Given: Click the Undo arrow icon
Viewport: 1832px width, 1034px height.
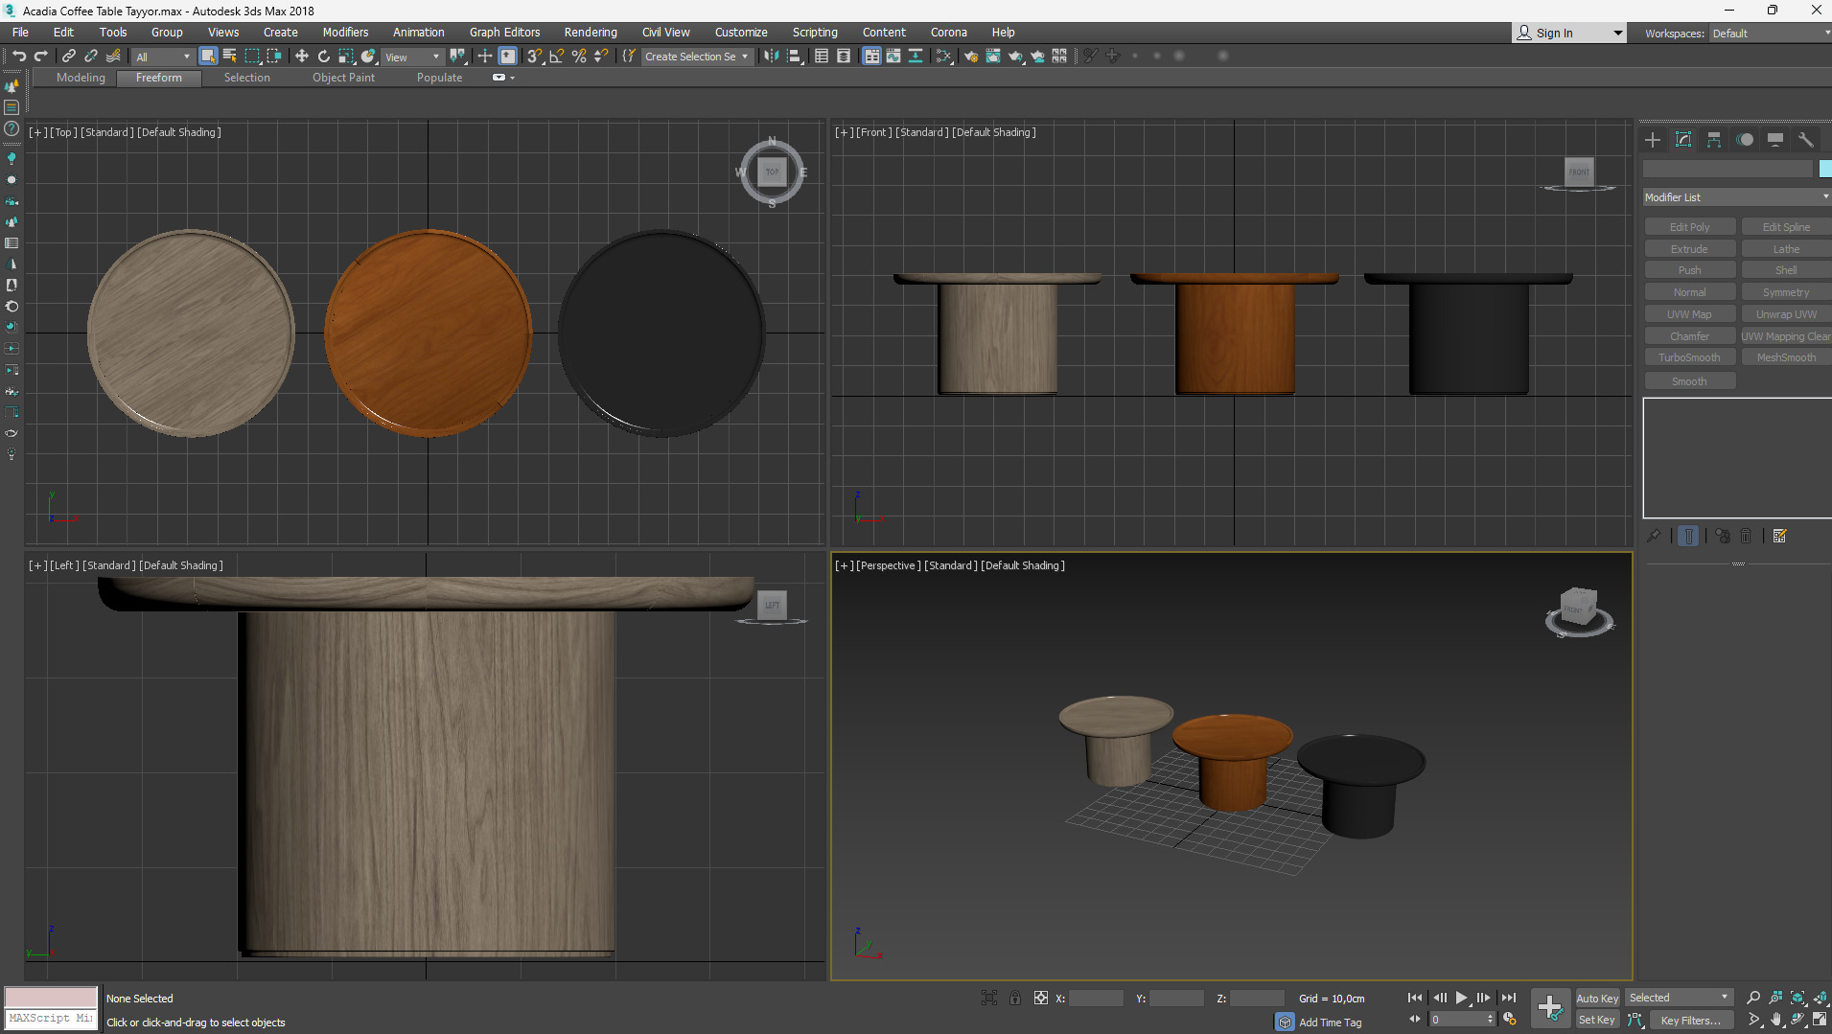Looking at the screenshot, I should (x=19, y=57).
